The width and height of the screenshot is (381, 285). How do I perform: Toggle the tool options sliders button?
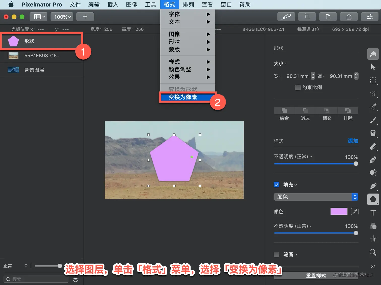click(370, 17)
